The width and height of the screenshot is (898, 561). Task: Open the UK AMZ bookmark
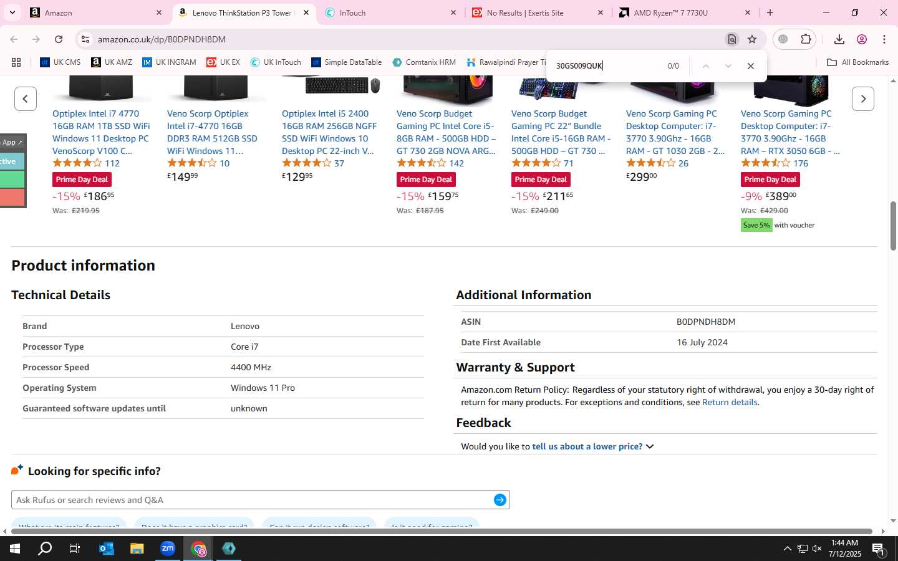coord(112,62)
